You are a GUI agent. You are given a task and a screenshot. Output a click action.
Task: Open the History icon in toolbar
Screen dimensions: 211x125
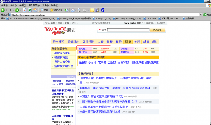coord(66,10)
